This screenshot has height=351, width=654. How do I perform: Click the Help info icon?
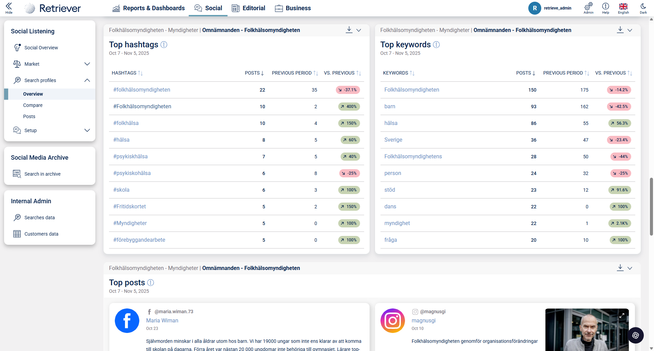tap(605, 6)
